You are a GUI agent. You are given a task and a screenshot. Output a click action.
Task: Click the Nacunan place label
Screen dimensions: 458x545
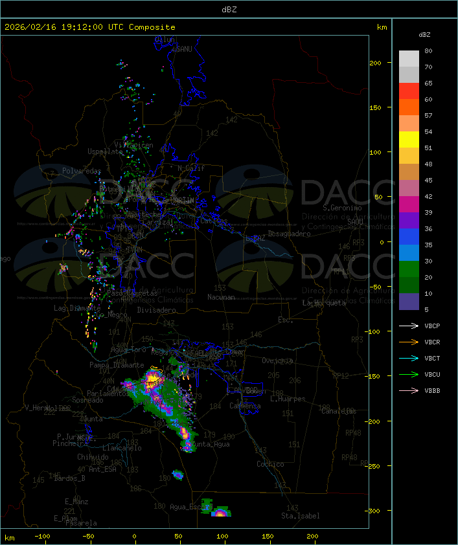point(221,297)
